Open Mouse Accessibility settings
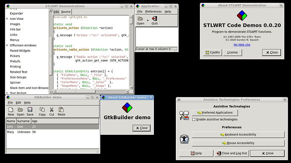 (x=238, y=143)
